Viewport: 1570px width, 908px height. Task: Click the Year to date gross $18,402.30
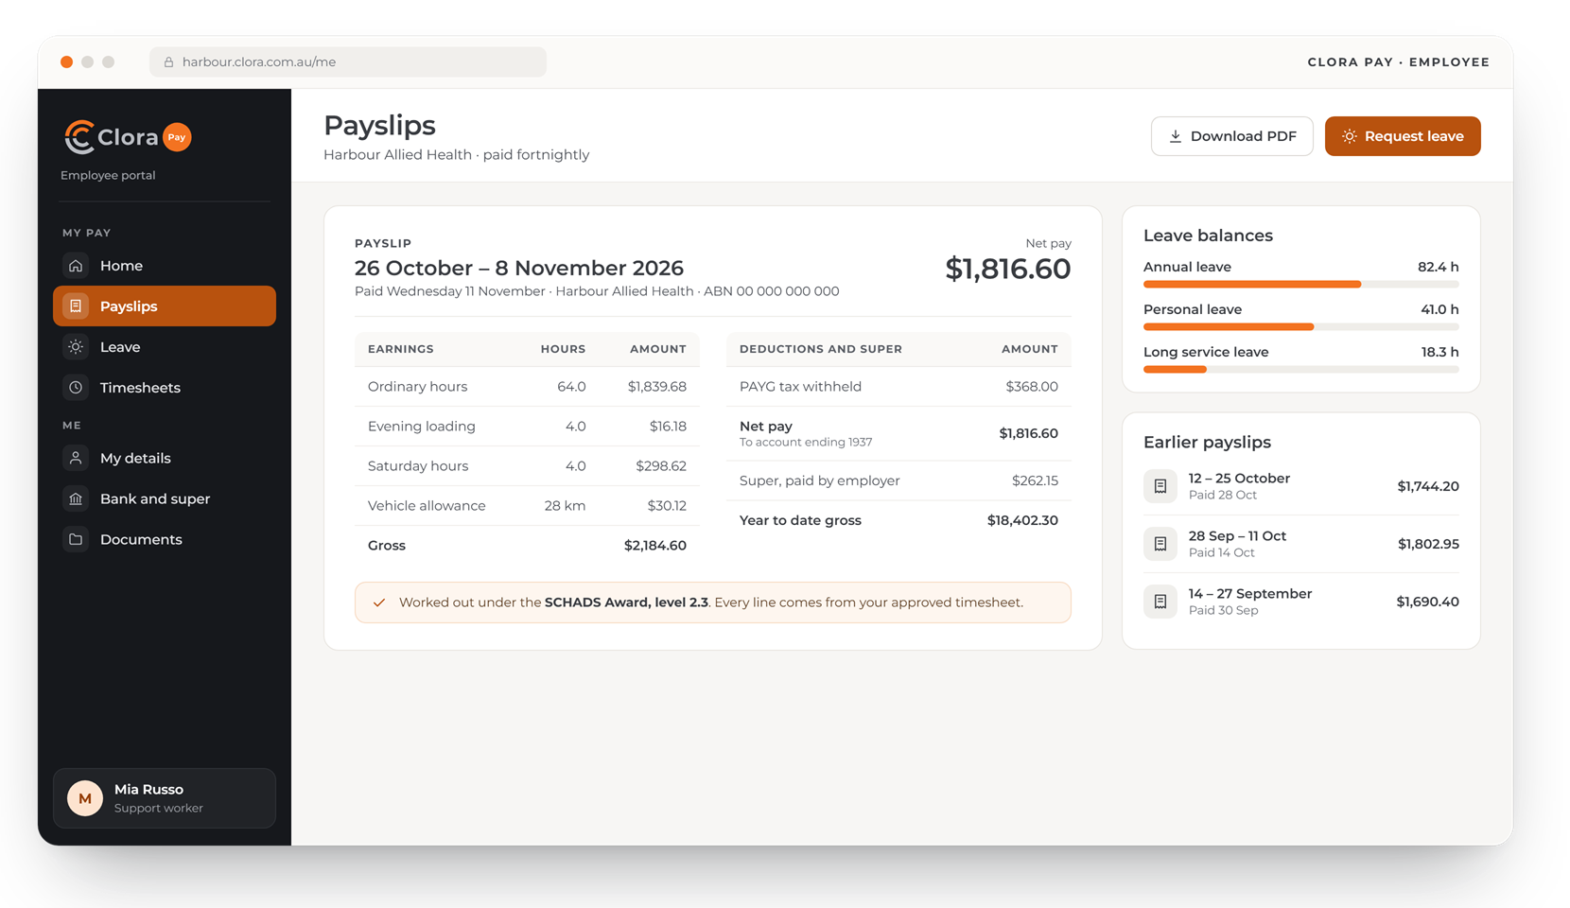(x=1022, y=520)
